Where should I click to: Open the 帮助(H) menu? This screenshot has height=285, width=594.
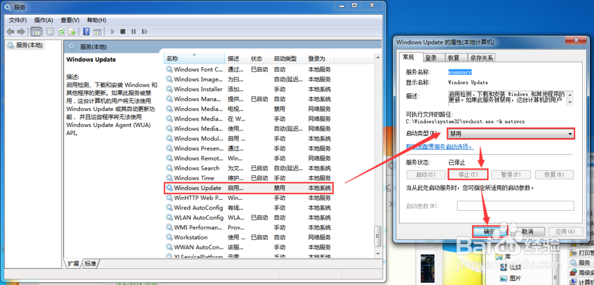(97, 20)
